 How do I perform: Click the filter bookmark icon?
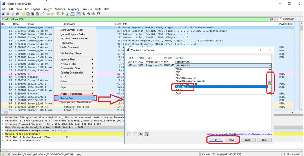[x=2, y=19]
